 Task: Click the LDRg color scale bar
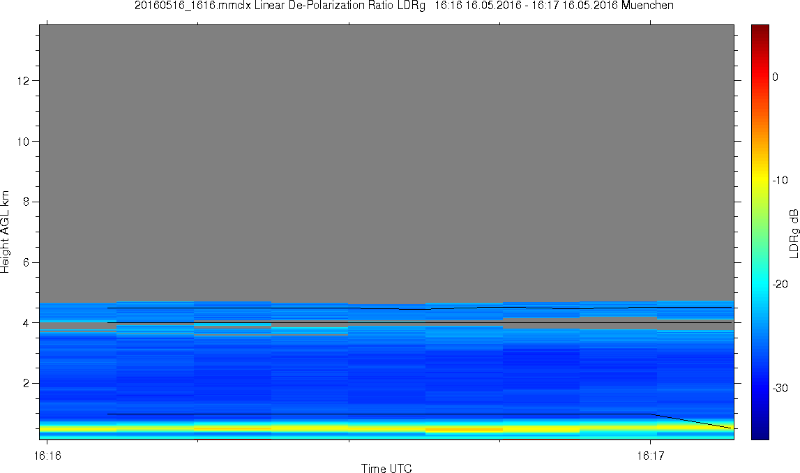[760, 232]
